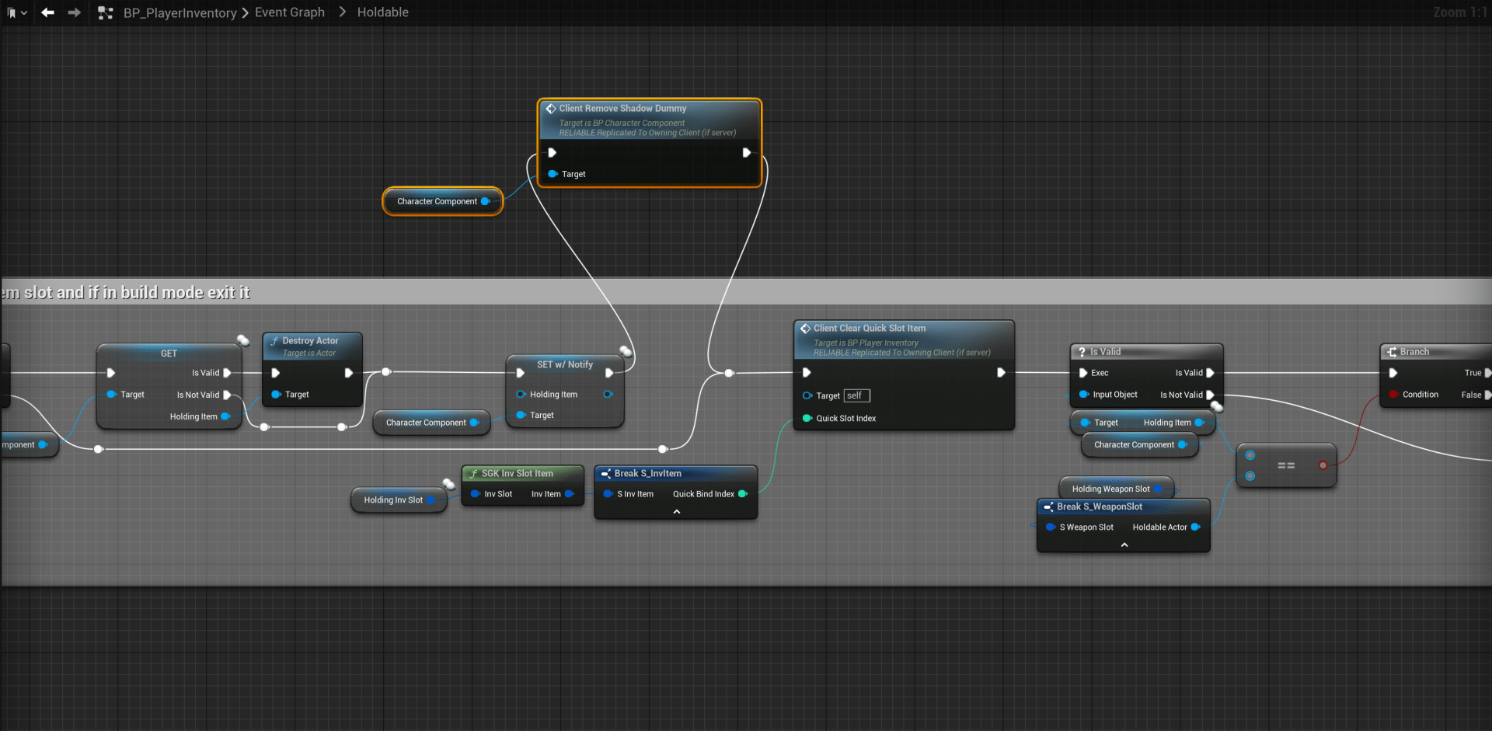Click the red output pin of the equals node
1492x731 pixels.
tap(1323, 465)
